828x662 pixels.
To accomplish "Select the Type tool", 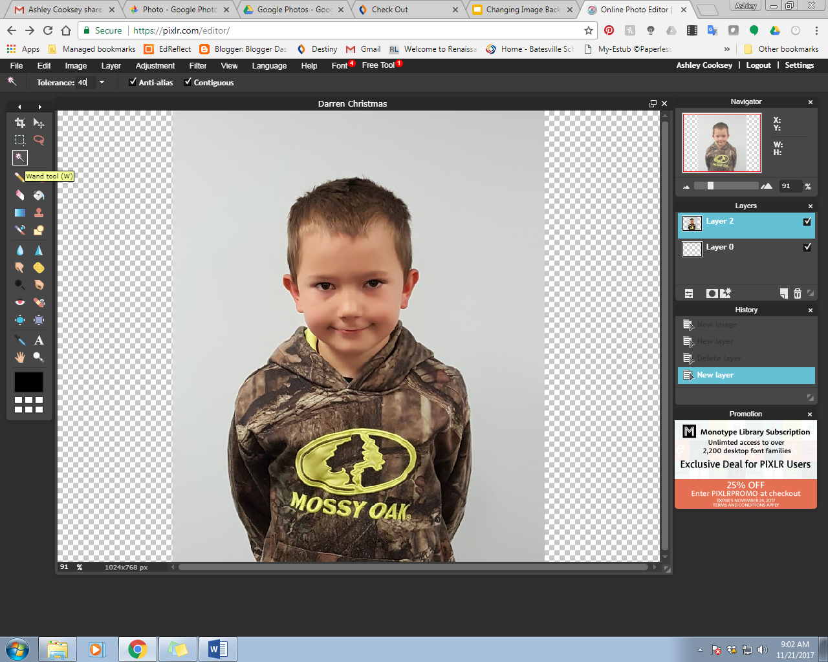I will click(x=39, y=340).
